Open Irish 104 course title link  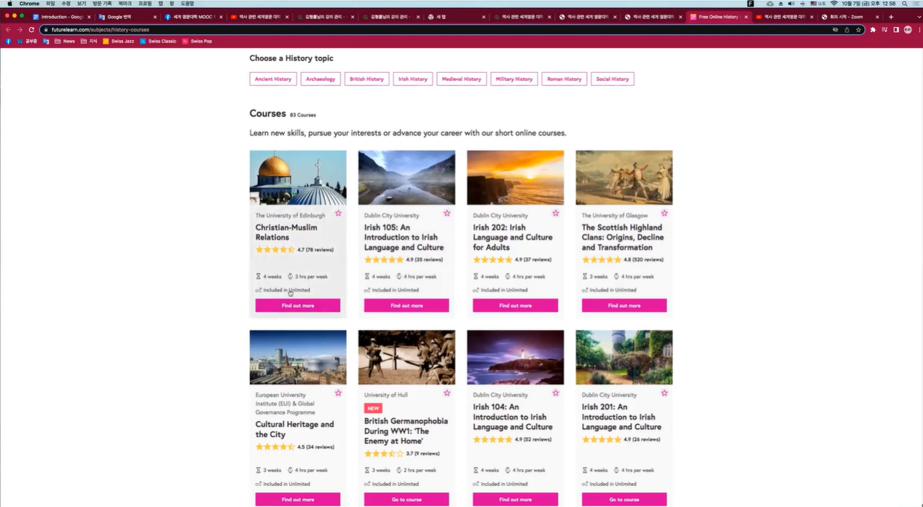[x=513, y=417]
